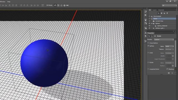This screenshot has width=178, height=100.
Task: Filter 3D panel by materials
Action: pyautogui.click(x=164, y=13)
